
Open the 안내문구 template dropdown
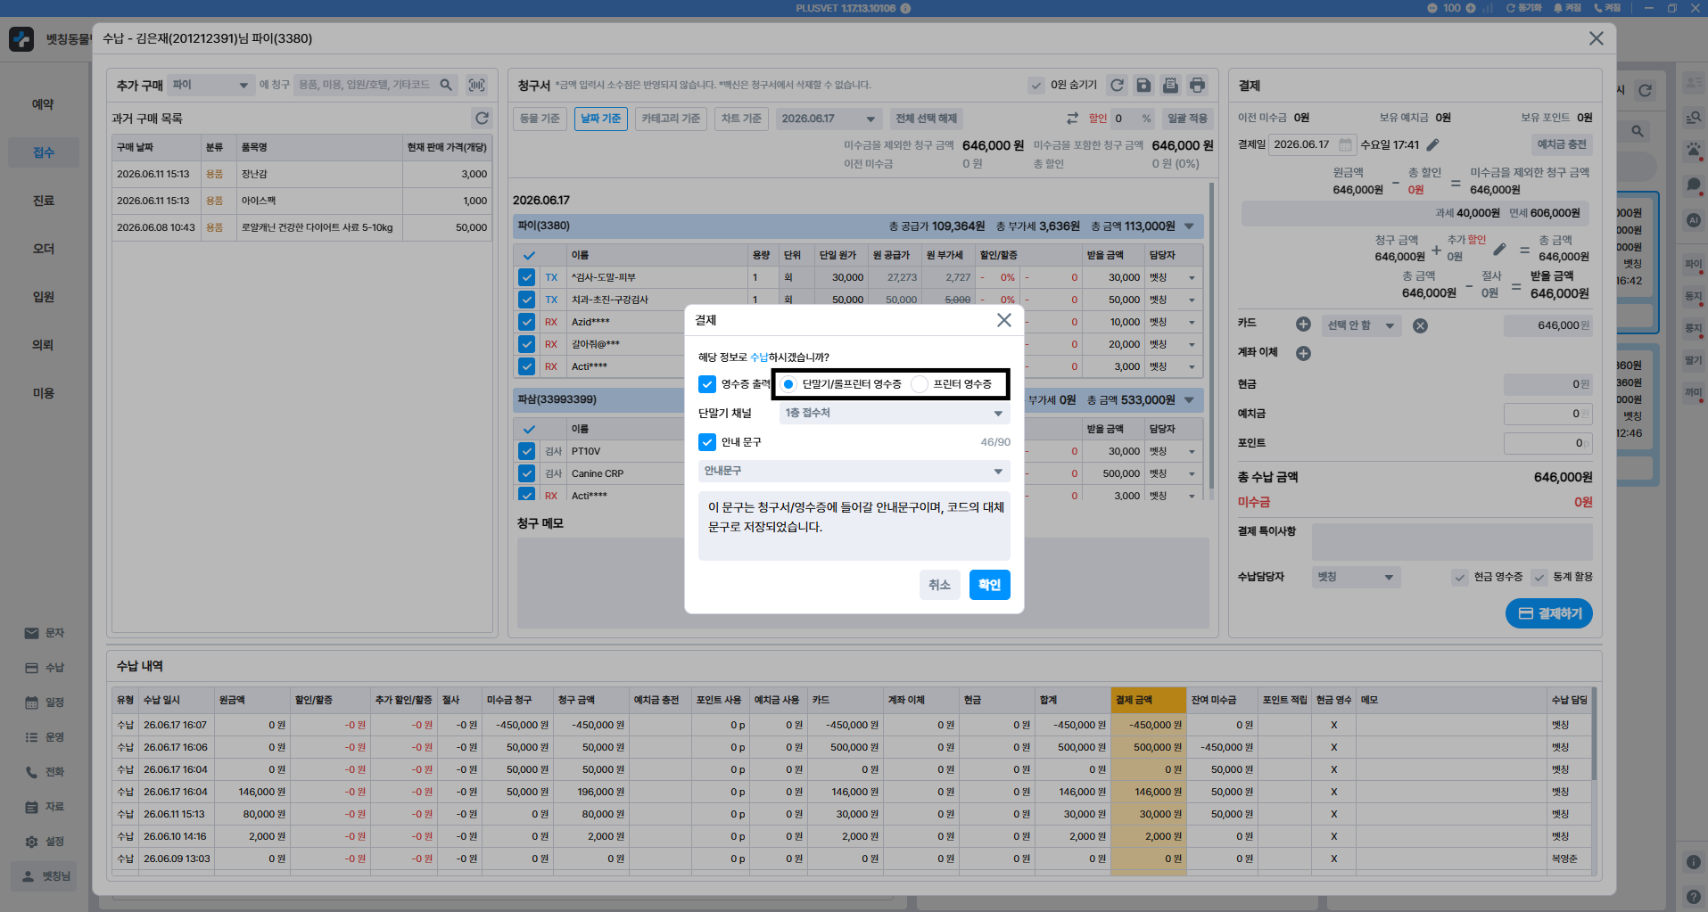click(854, 471)
